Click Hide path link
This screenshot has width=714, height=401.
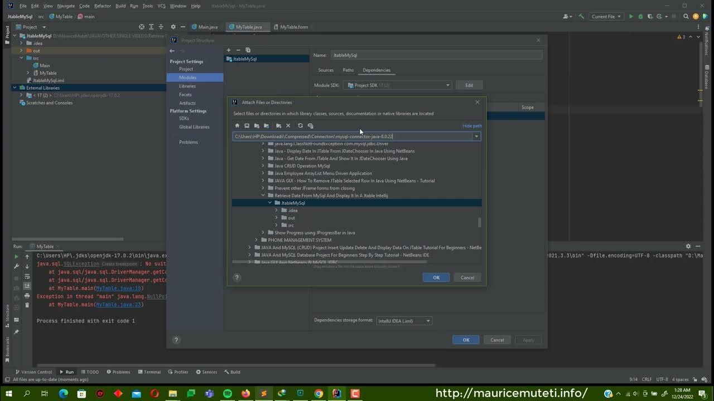pyautogui.click(x=472, y=126)
